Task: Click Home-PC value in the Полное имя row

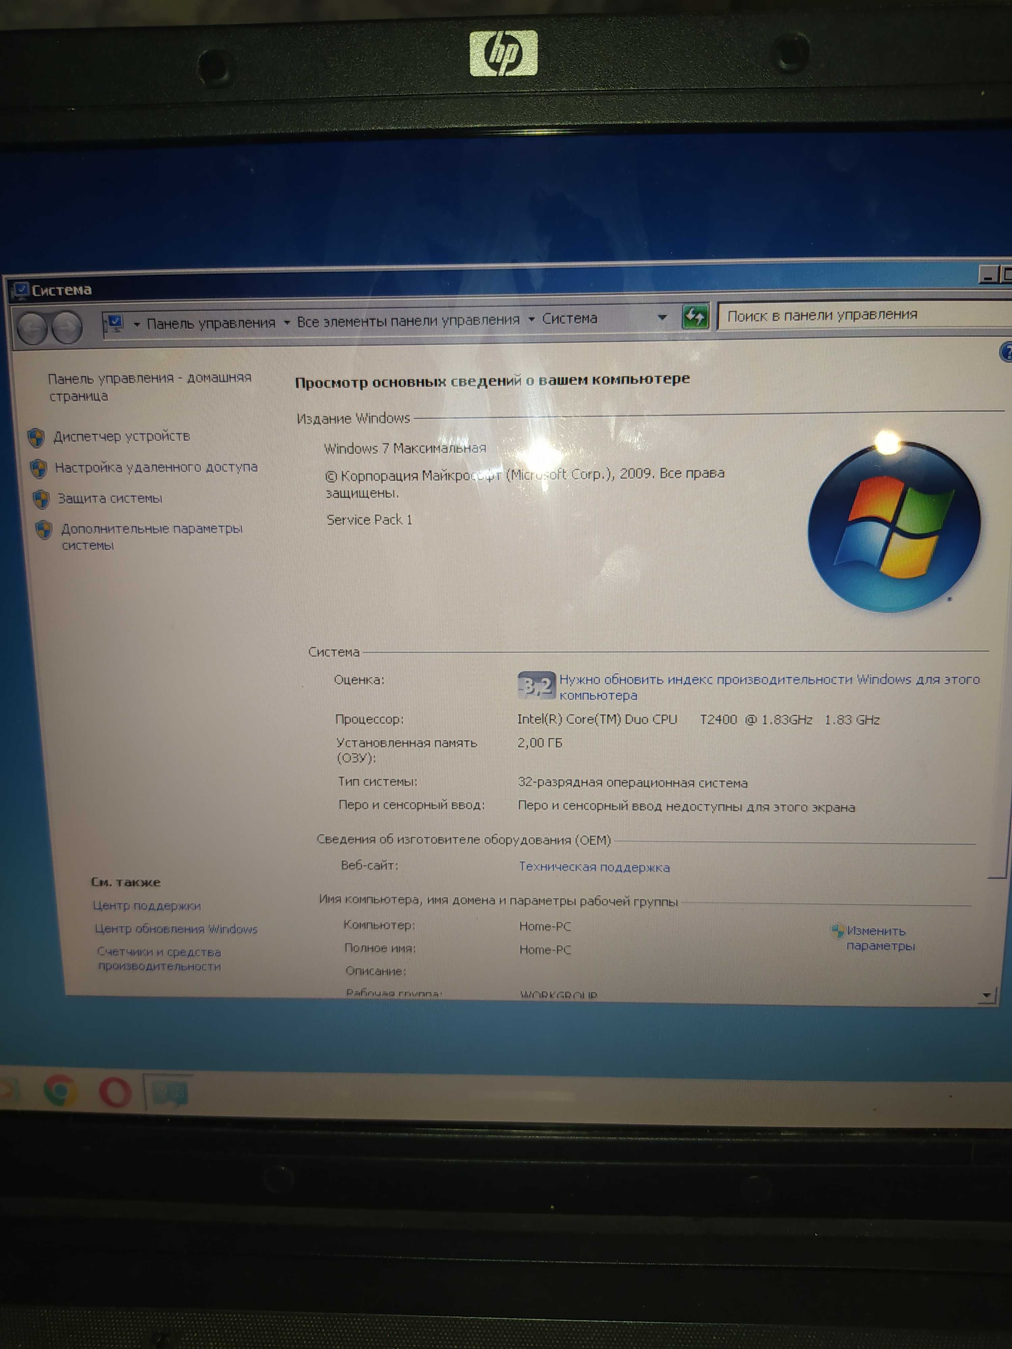Action: point(545,950)
